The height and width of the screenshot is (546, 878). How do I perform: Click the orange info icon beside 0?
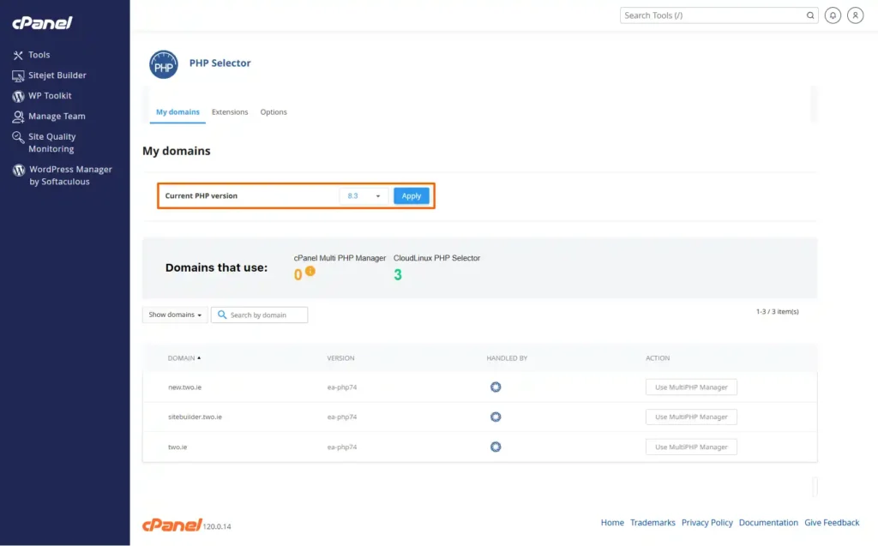click(x=310, y=271)
